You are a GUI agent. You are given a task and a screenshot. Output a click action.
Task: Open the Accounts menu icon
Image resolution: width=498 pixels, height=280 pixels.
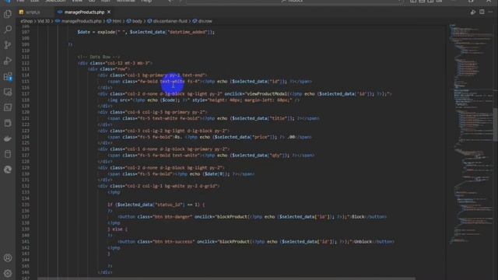[x=8, y=257]
